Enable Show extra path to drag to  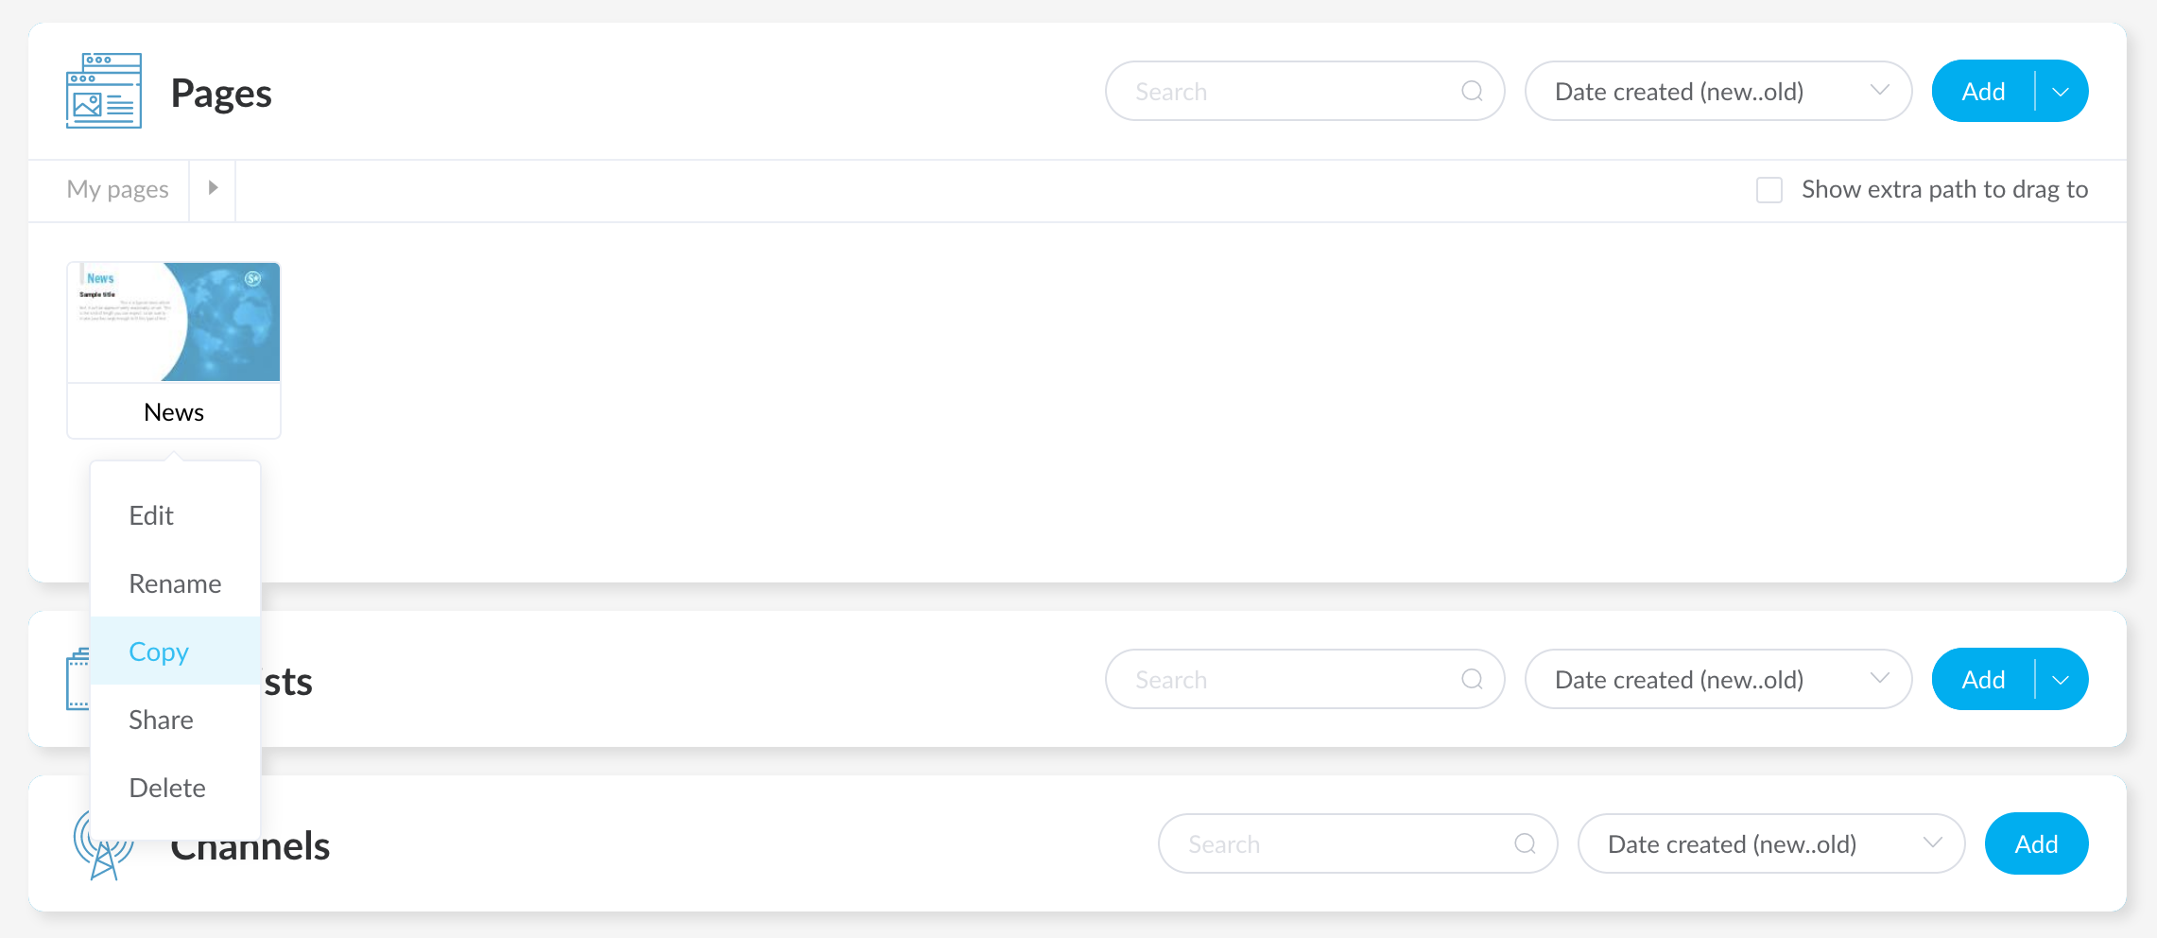(x=1769, y=190)
